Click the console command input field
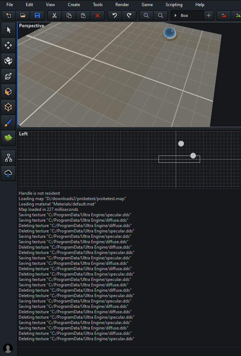 pos(129,352)
